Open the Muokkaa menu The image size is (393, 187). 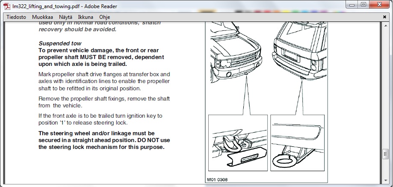tap(42, 17)
